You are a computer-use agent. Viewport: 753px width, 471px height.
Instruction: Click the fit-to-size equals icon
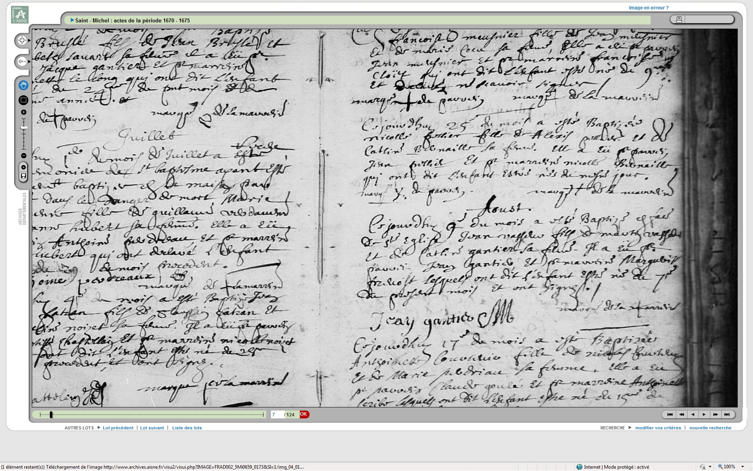24,167
